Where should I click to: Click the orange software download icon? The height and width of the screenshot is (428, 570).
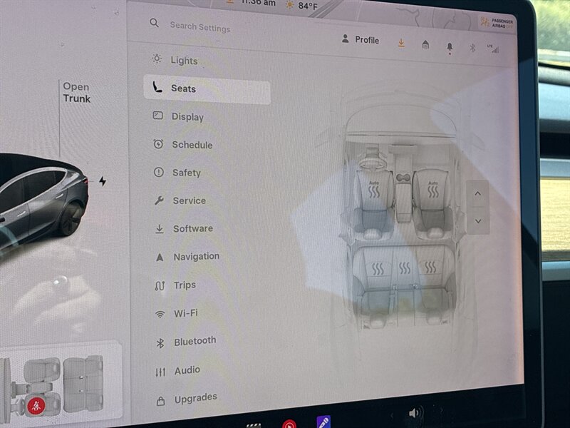point(401,43)
